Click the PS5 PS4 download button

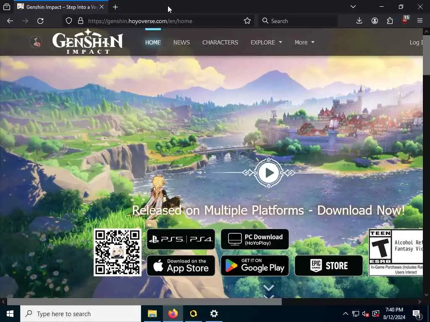(181, 239)
